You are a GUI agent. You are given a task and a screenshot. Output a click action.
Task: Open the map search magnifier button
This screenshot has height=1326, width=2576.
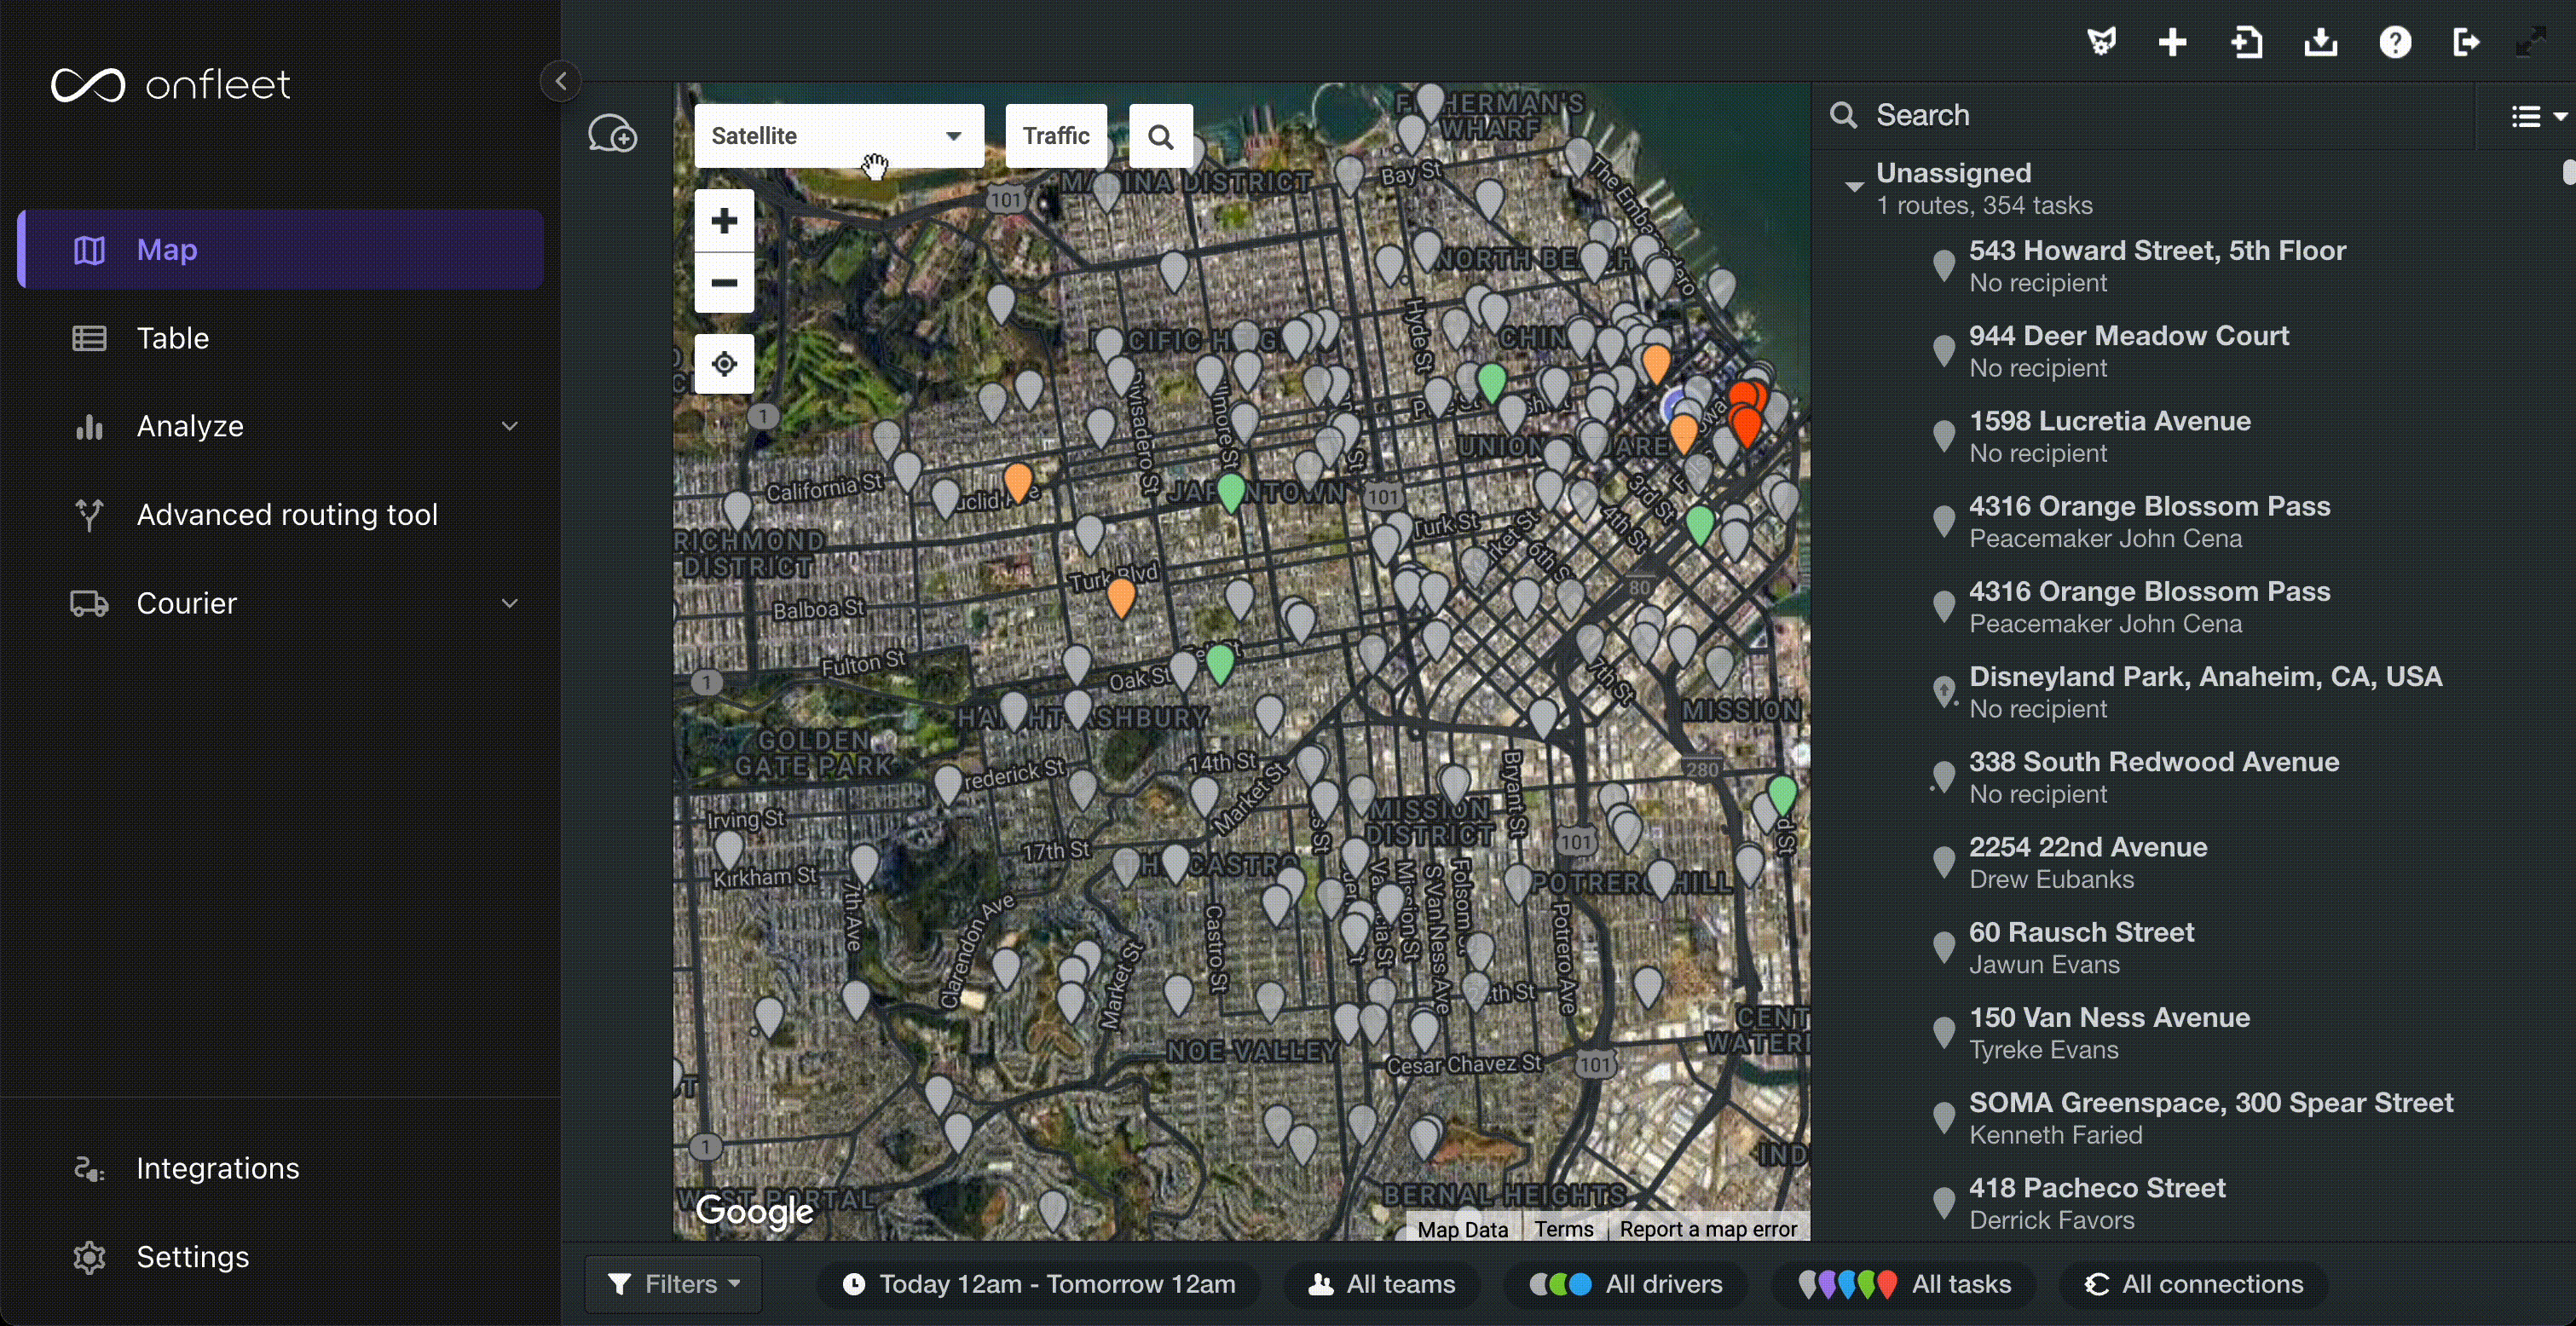1161,136
